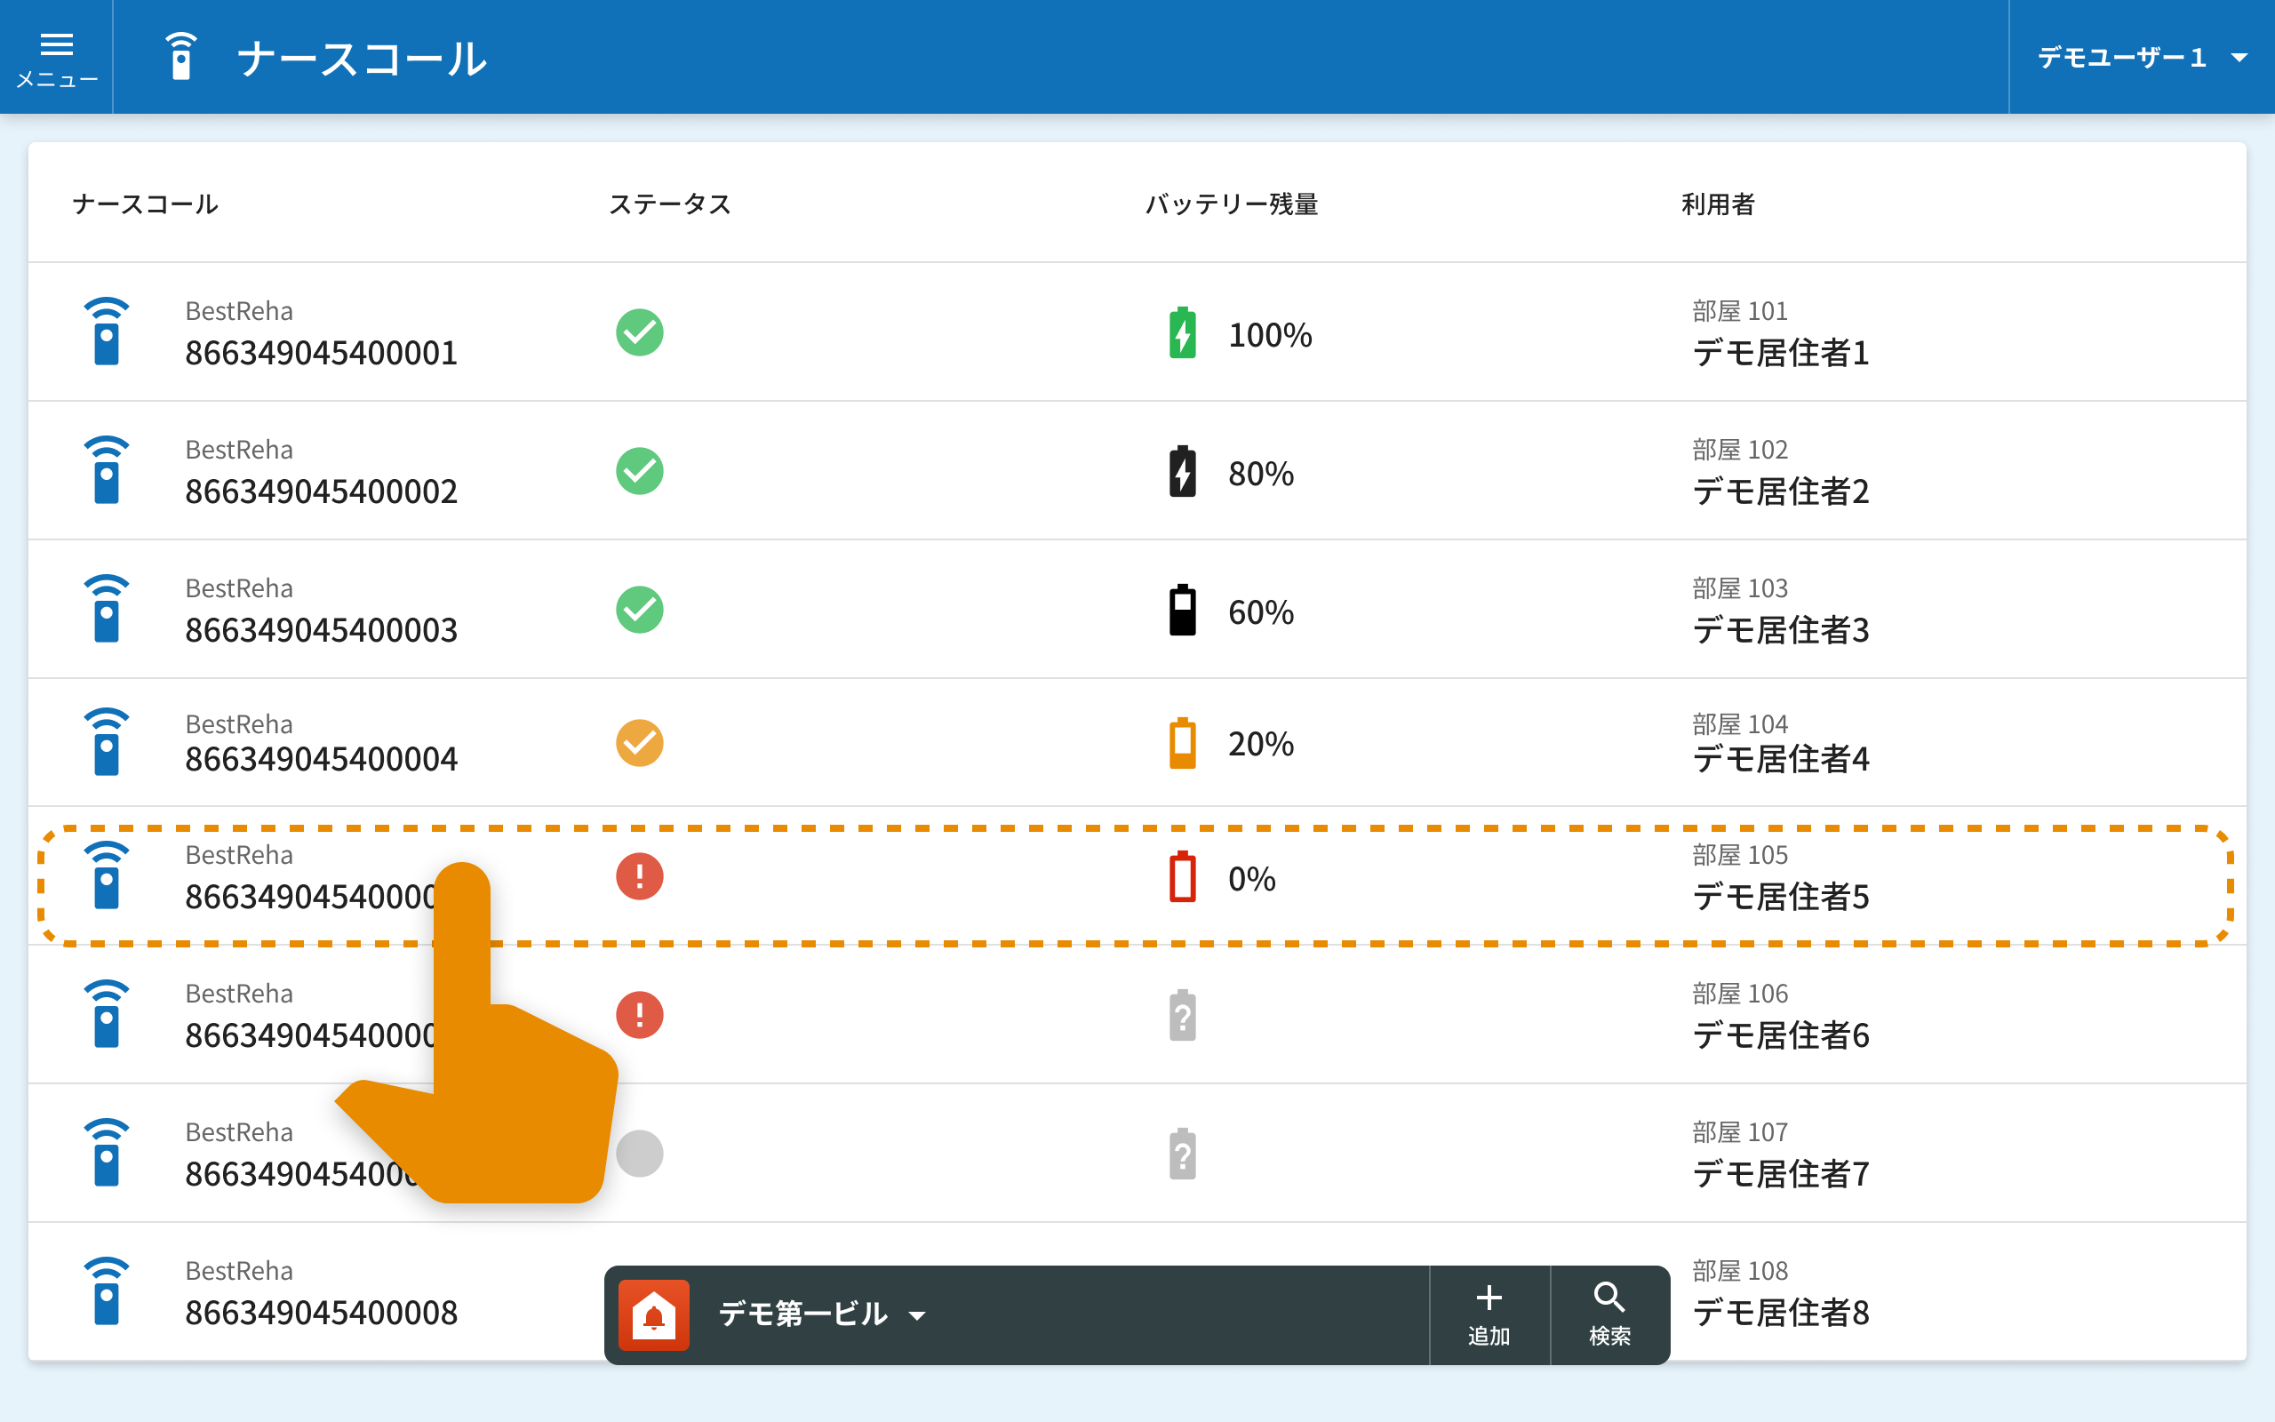Click the green status check for device 866349045400001

coord(639,333)
